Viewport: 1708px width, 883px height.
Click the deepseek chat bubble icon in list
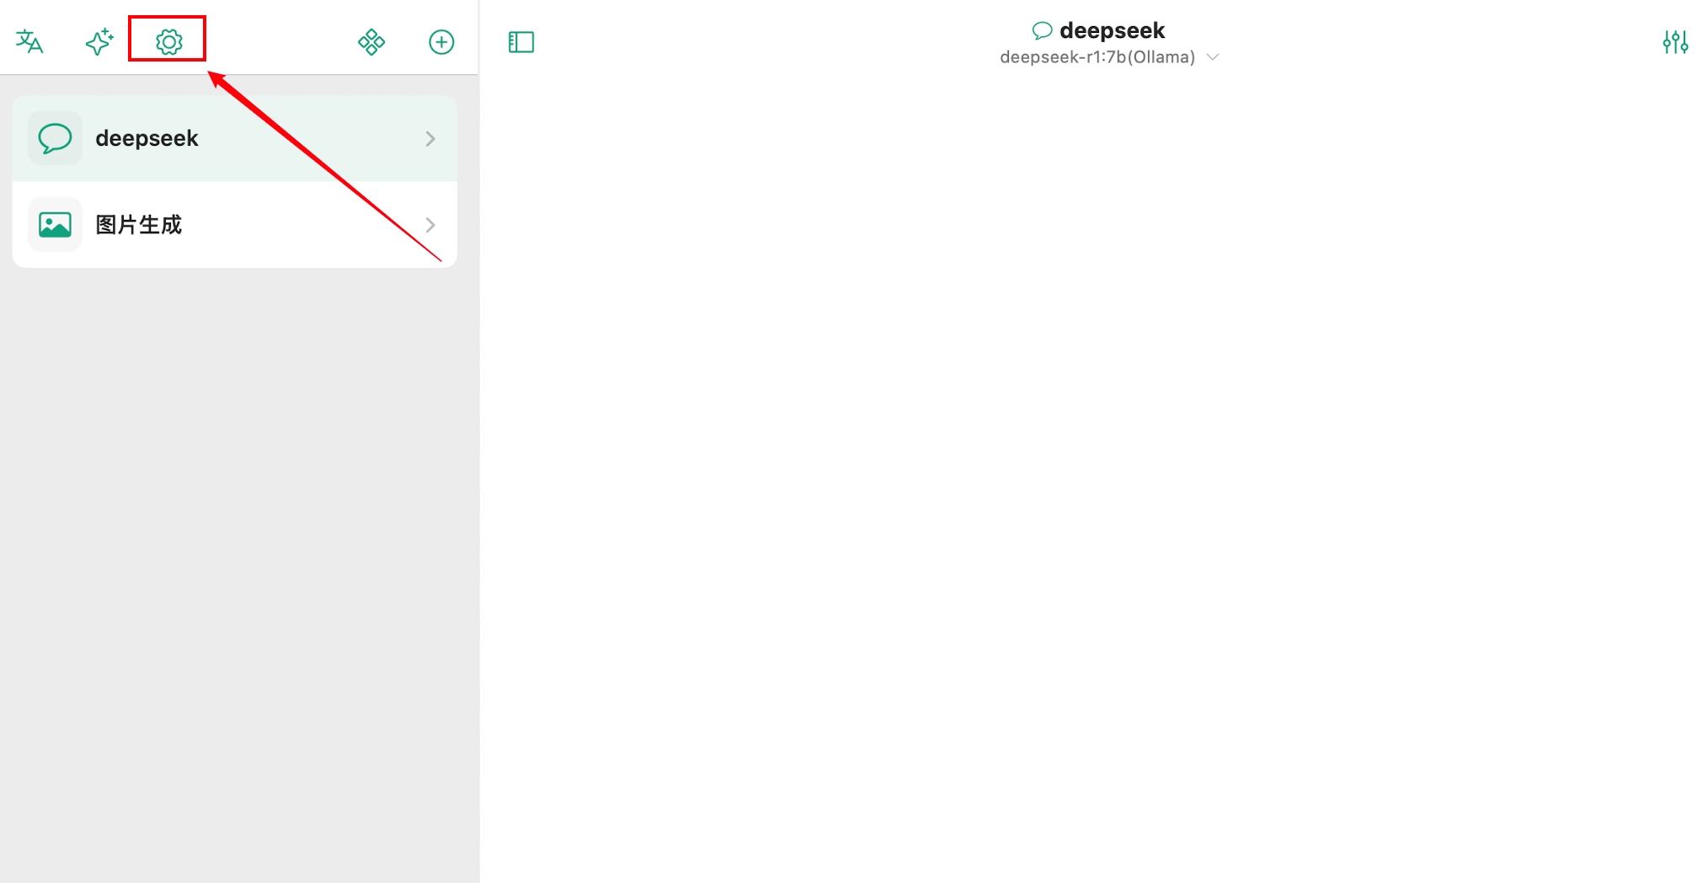pos(56,138)
